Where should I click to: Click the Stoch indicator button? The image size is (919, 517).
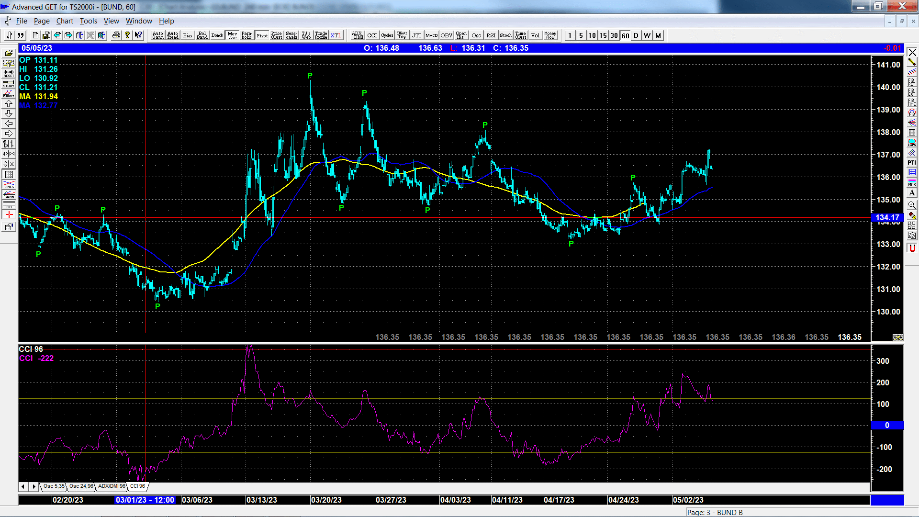point(506,35)
